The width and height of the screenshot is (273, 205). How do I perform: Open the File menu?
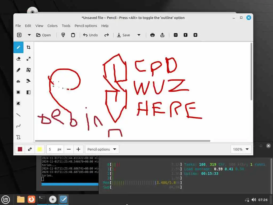coord(18,26)
